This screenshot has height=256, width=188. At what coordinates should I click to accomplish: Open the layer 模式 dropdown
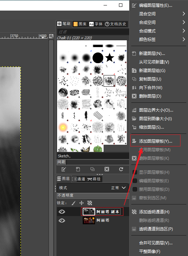(93, 188)
